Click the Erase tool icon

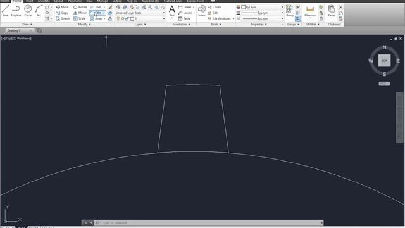pyautogui.click(x=110, y=7)
